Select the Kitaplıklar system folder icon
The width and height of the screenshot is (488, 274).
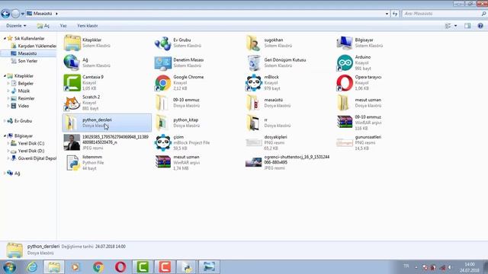pos(72,43)
